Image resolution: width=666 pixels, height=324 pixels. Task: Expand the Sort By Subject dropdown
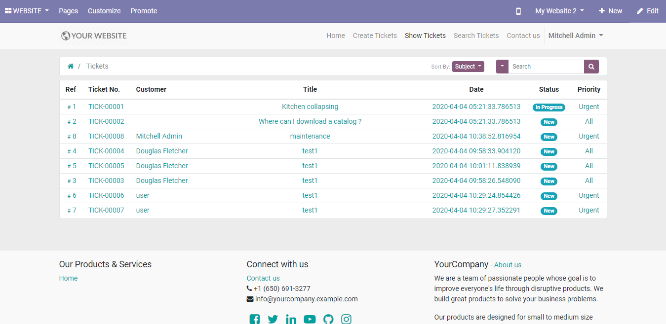click(x=468, y=67)
